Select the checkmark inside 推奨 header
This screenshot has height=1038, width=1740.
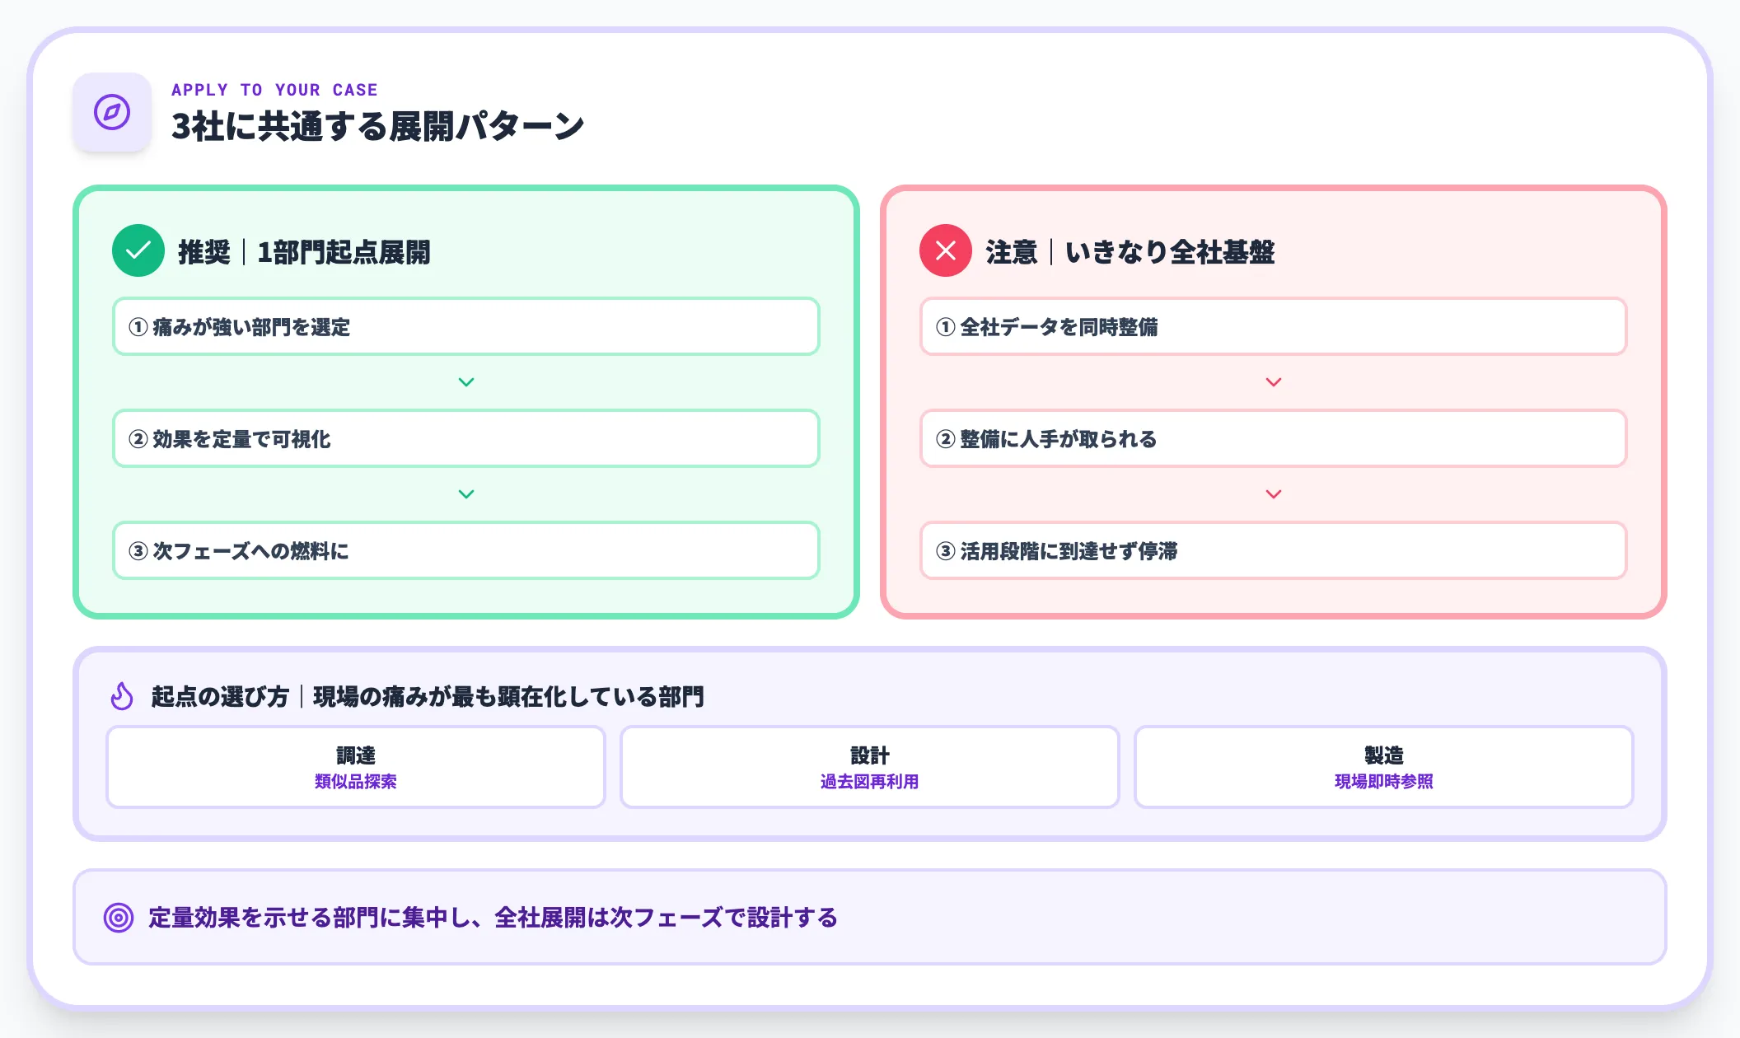[x=136, y=252]
